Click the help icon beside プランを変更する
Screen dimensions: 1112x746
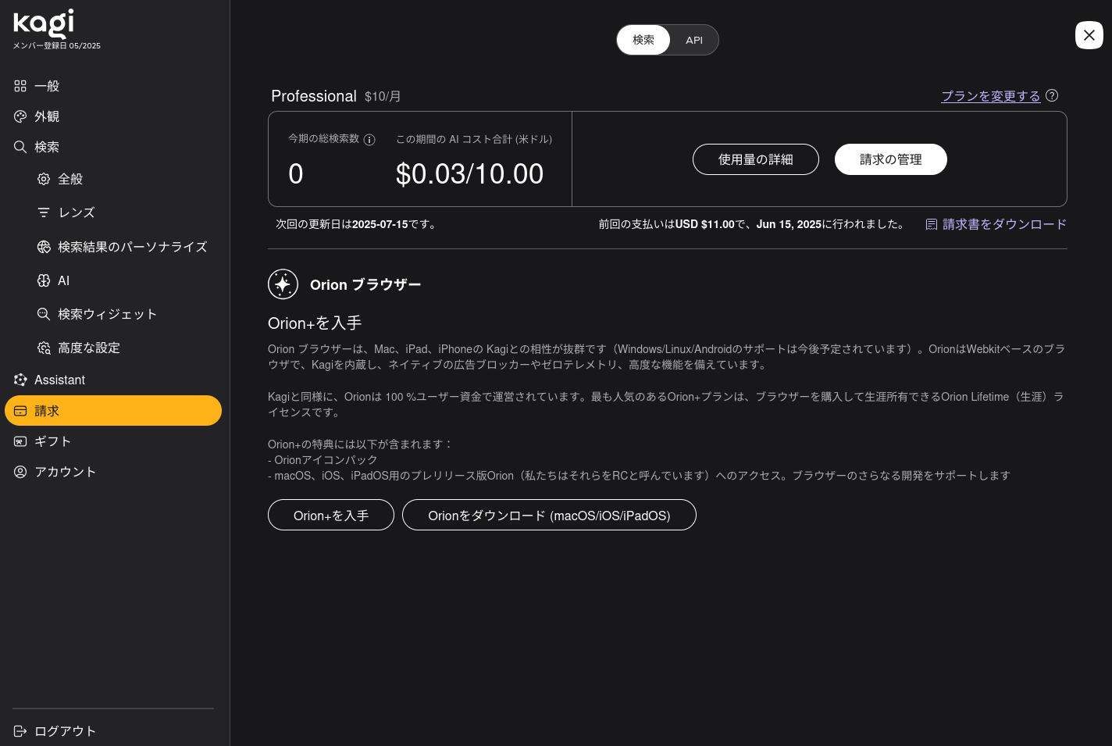tap(1052, 95)
